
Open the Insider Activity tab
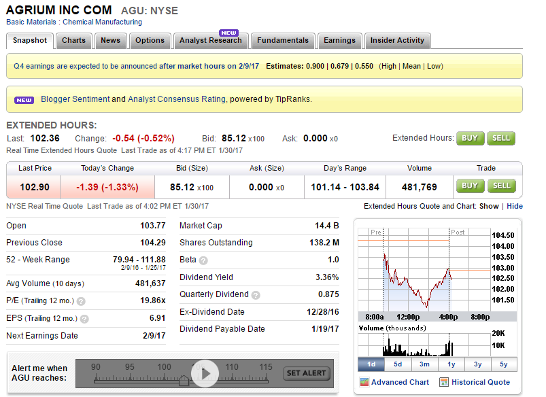397,40
